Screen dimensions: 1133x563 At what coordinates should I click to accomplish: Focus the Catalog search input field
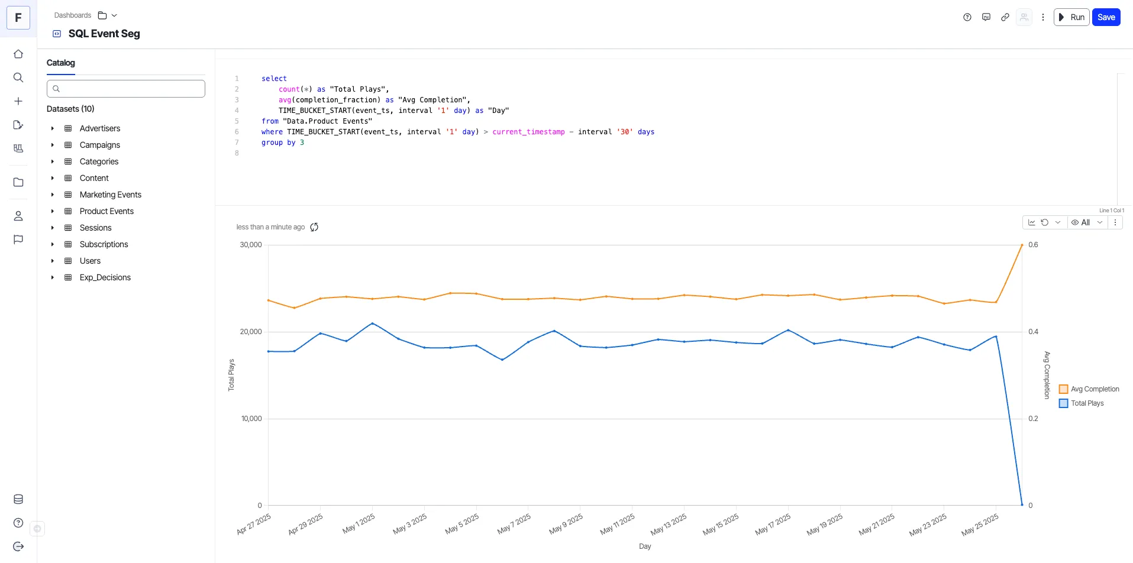[126, 89]
